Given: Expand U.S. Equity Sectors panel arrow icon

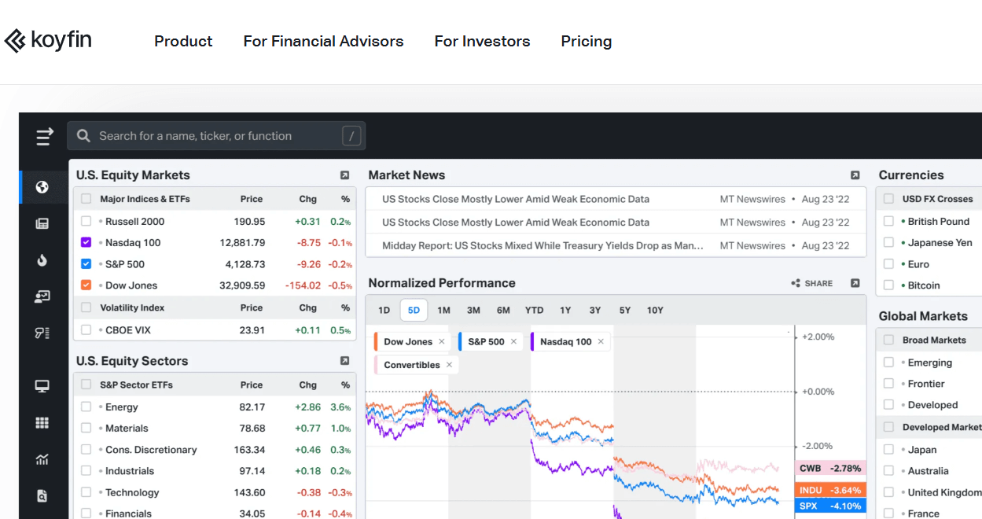Looking at the screenshot, I should (x=344, y=361).
